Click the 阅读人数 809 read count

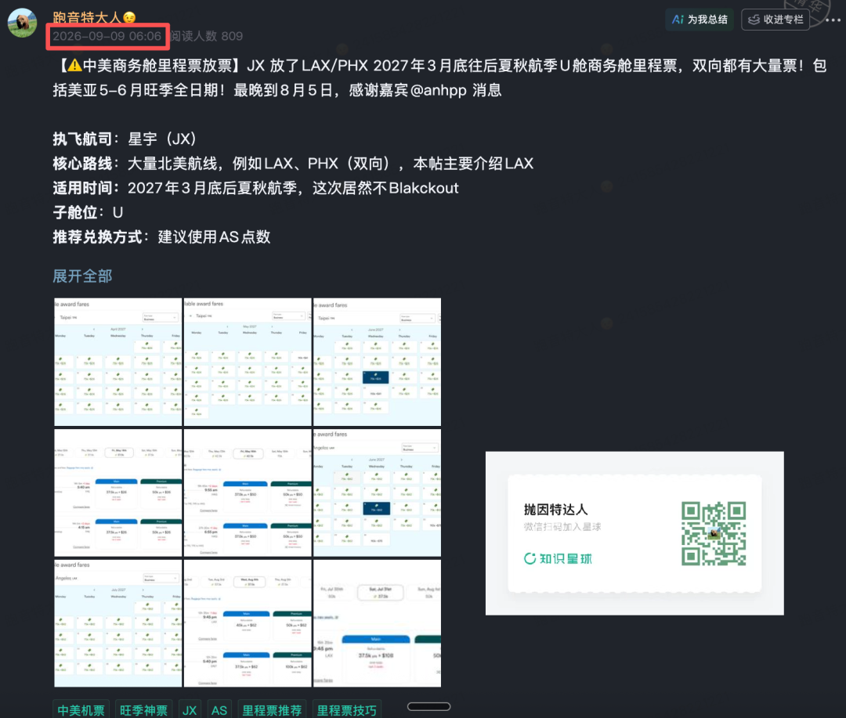[x=206, y=36]
